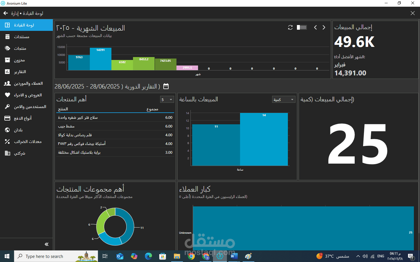420x262 pixels.
Task: Open the documents section مستندات
Action: 26,37
